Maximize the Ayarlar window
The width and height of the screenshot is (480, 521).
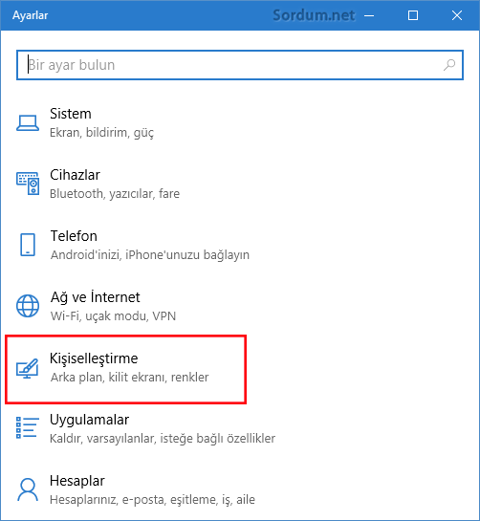(413, 15)
